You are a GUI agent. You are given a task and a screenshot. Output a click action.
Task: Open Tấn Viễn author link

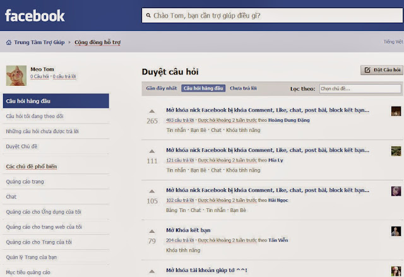(278, 240)
